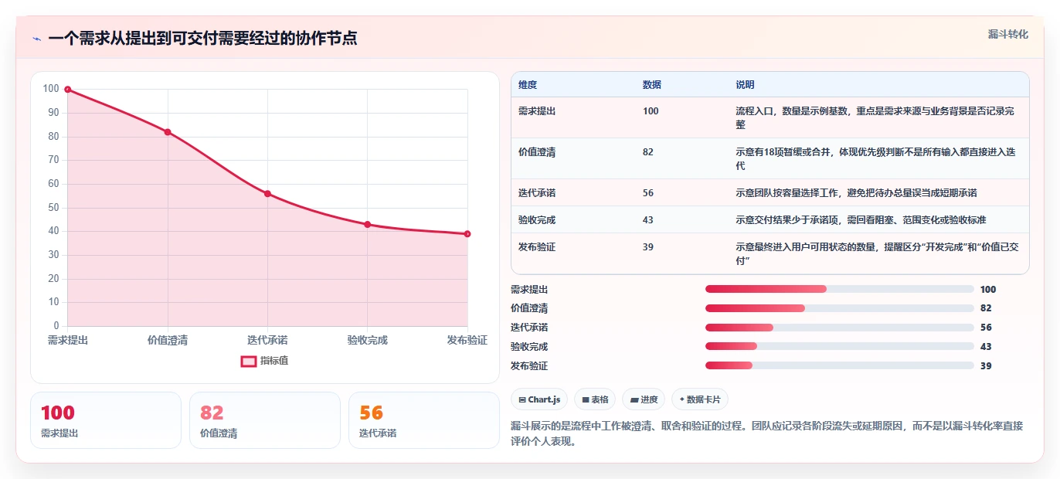Click the 价值澄清 progress bar
This screenshot has height=479, width=1060.
click(840, 308)
